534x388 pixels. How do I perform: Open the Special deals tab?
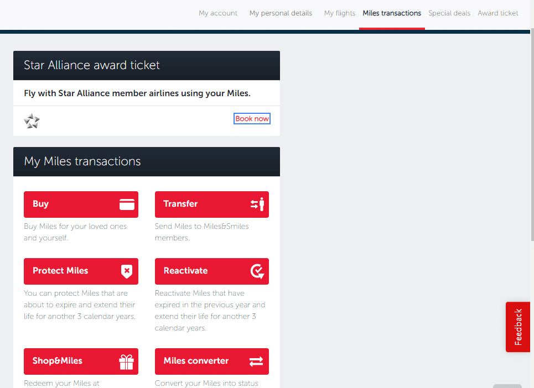click(449, 13)
